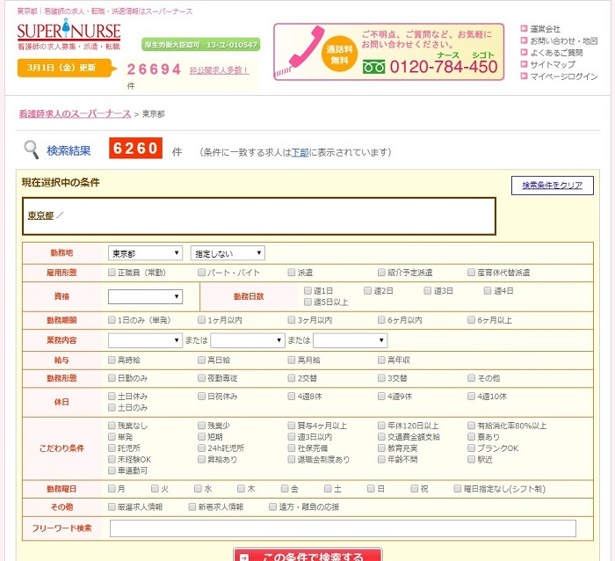Enable the 夜勤専従 shift checkbox

202,378
